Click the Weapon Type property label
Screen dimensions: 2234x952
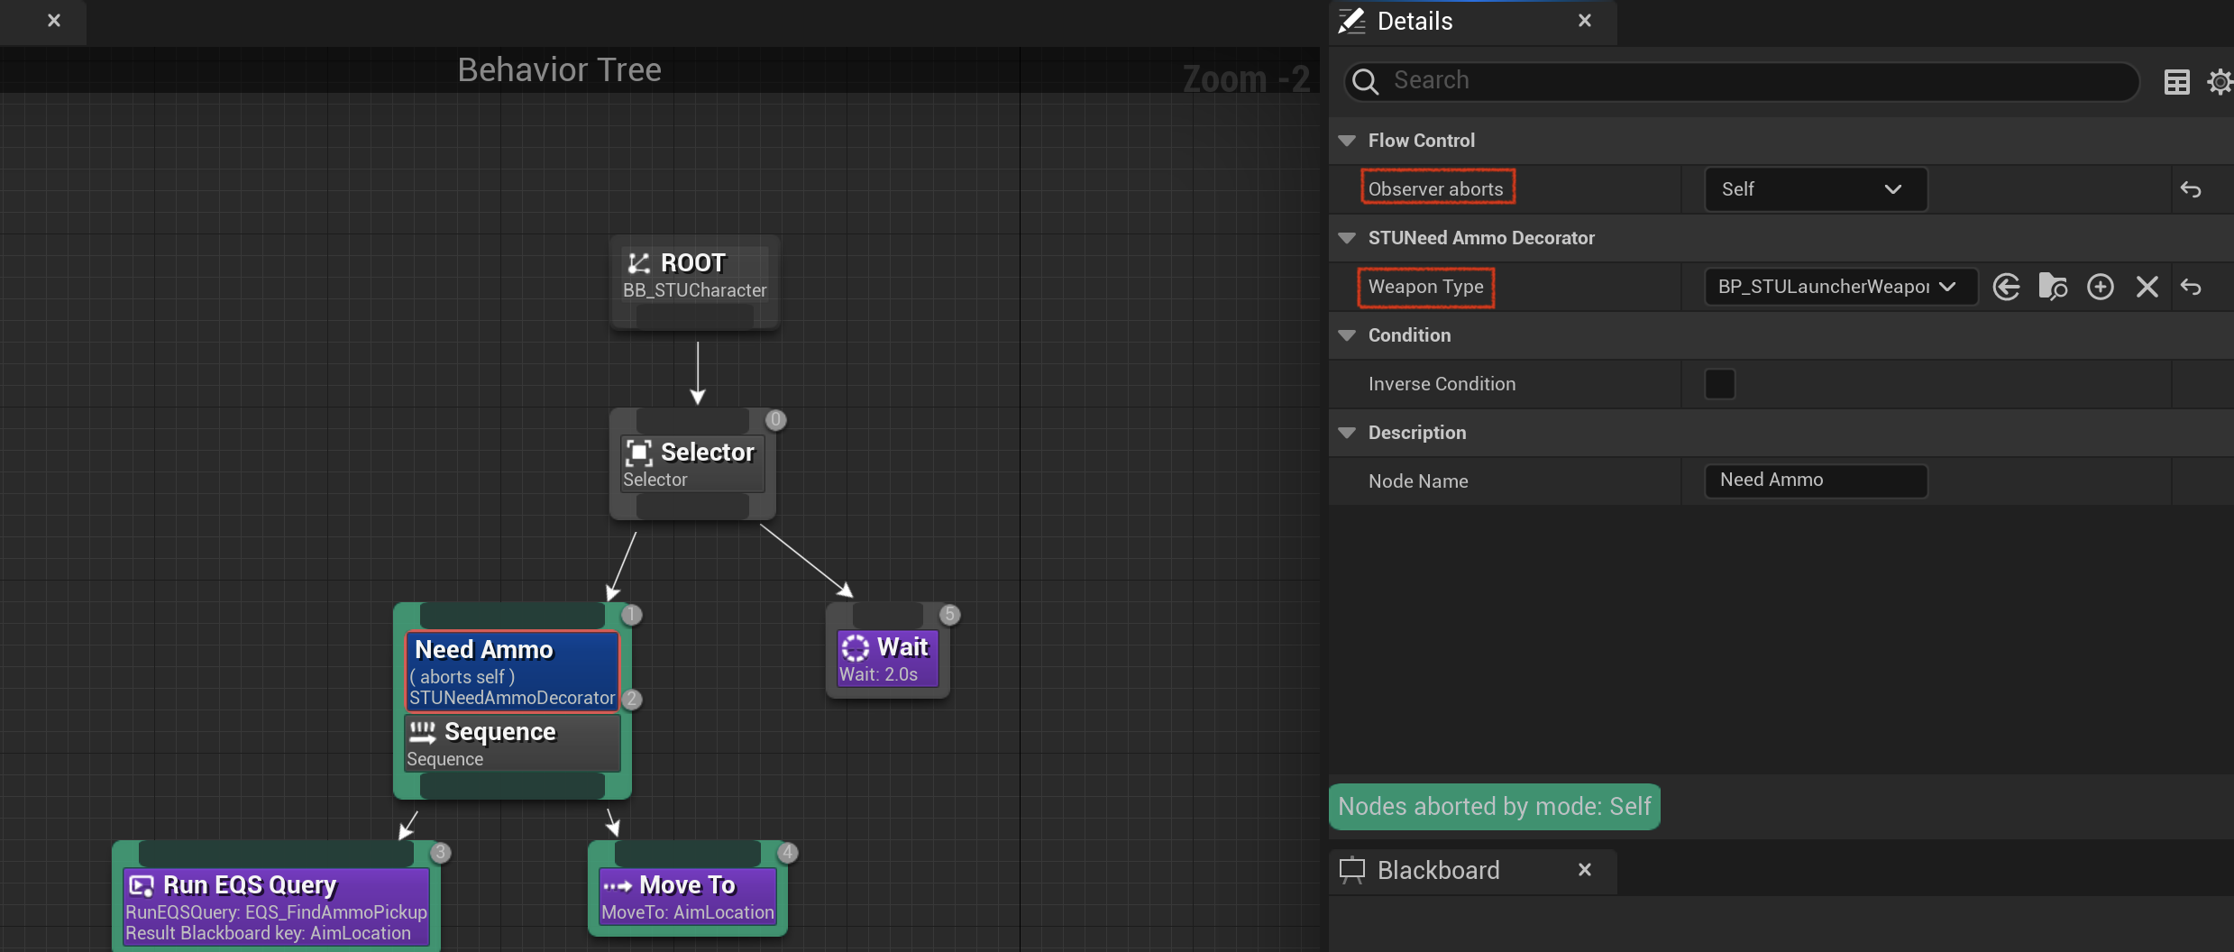coord(1425,287)
